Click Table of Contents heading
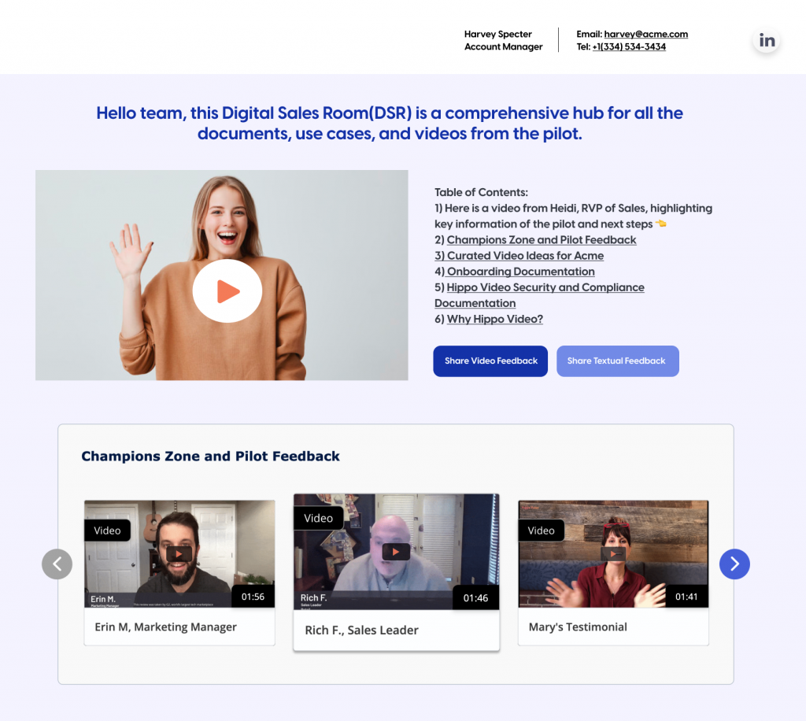 point(481,192)
